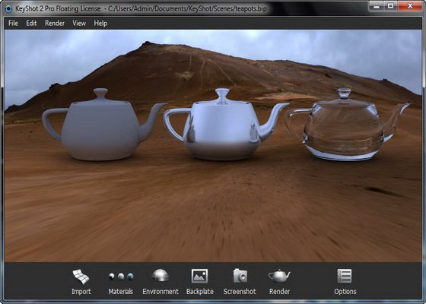This screenshot has height=304, width=426.
Task: Click the Materials label text
Action: (x=121, y=292)
